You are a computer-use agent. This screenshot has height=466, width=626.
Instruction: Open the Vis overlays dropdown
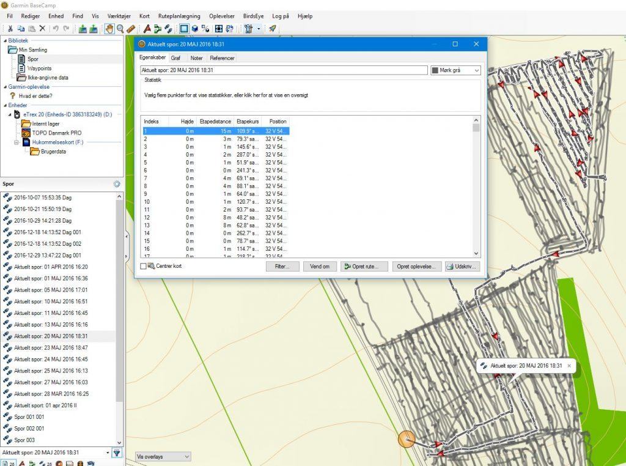pos(163,456)
